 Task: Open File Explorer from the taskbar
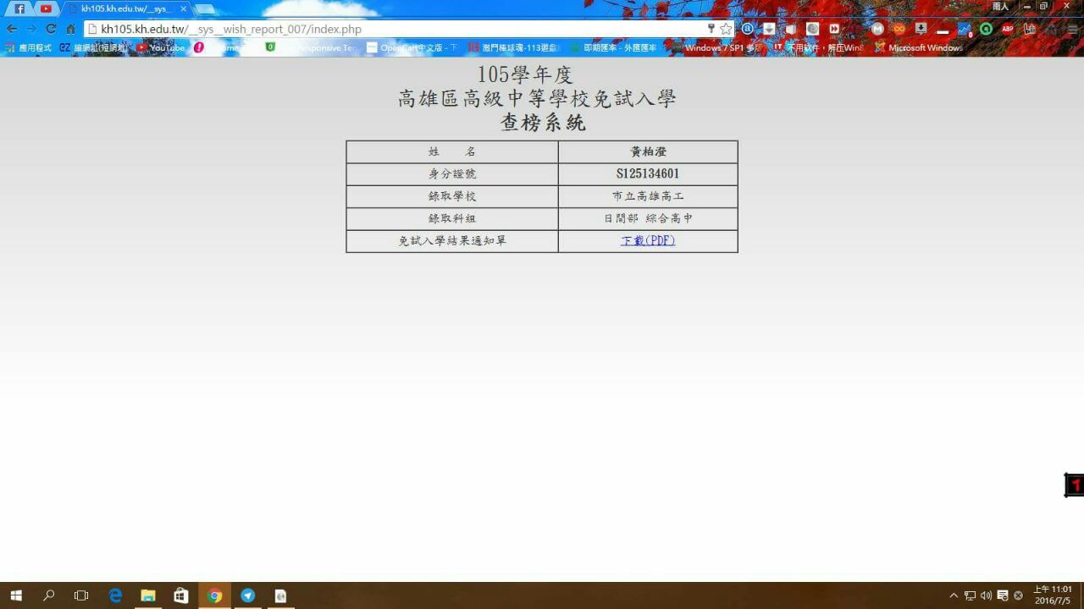pos(148,595)
